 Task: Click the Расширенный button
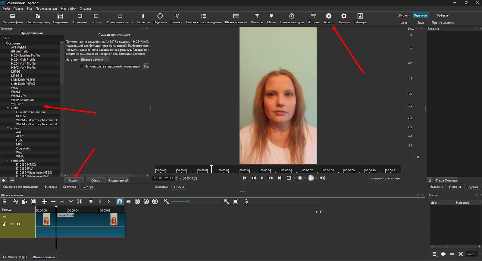click(x=118, y=180)
